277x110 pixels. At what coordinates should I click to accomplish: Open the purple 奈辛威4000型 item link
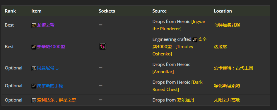tap(51, 47)
